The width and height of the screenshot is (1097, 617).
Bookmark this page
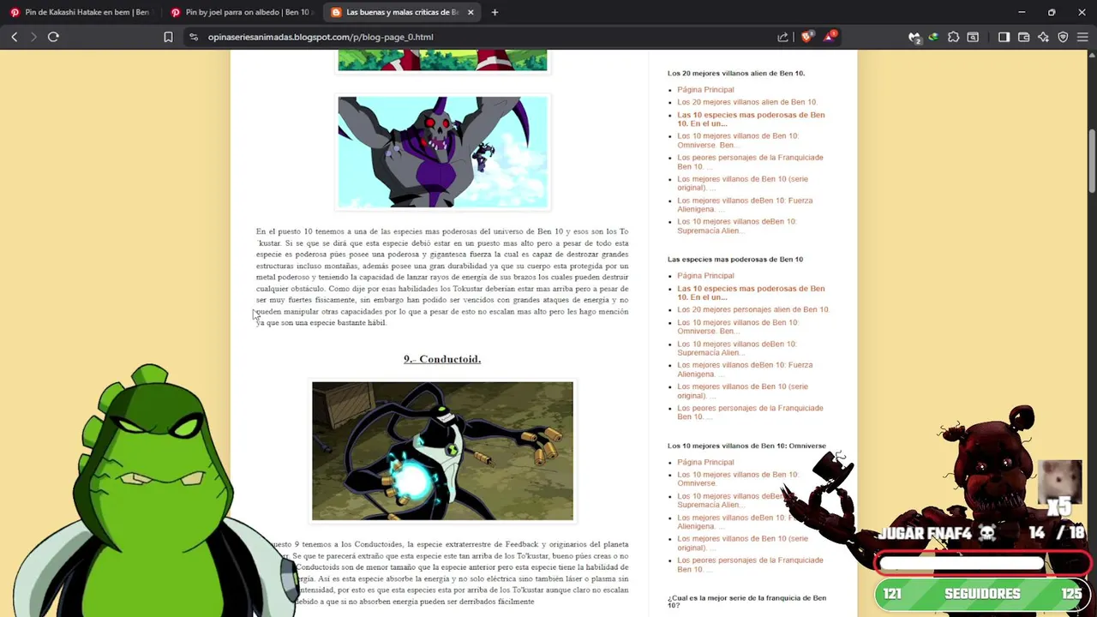(x=168, y=37)
